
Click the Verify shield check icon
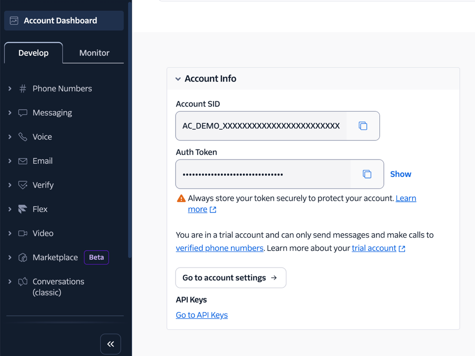click(23, 185)
